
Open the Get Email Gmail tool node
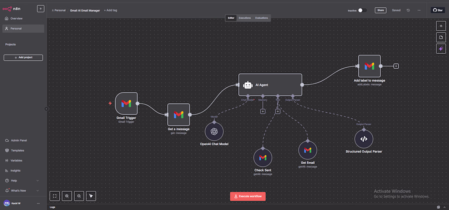(307, 150)
